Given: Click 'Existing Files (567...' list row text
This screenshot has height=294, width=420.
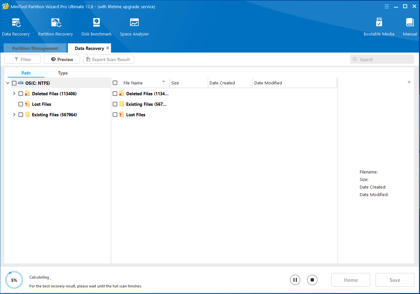Looking at the screenshot, I should coord(147,104).
